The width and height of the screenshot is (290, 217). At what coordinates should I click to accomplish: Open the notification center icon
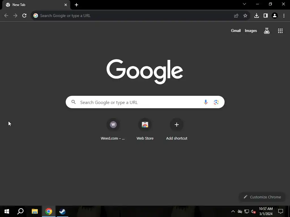click(x=281, y=211)
